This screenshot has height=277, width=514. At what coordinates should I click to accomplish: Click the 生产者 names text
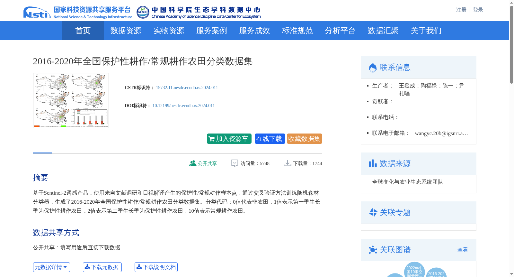point(431,89)
